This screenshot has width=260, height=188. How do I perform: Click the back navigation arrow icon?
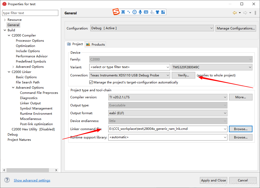point(235,13)
